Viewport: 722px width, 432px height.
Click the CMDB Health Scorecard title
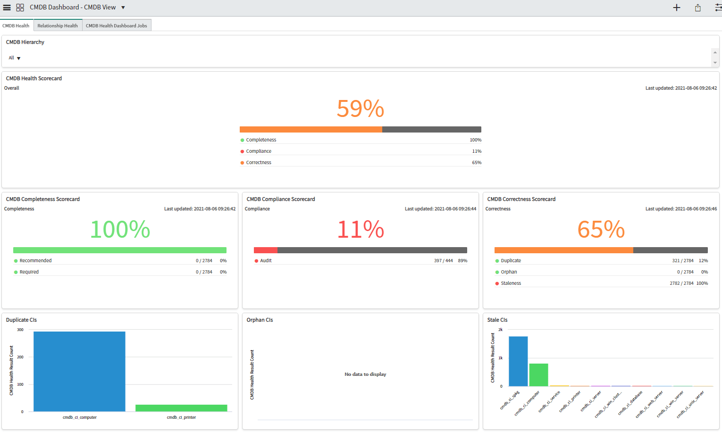(x=34, y=79)
